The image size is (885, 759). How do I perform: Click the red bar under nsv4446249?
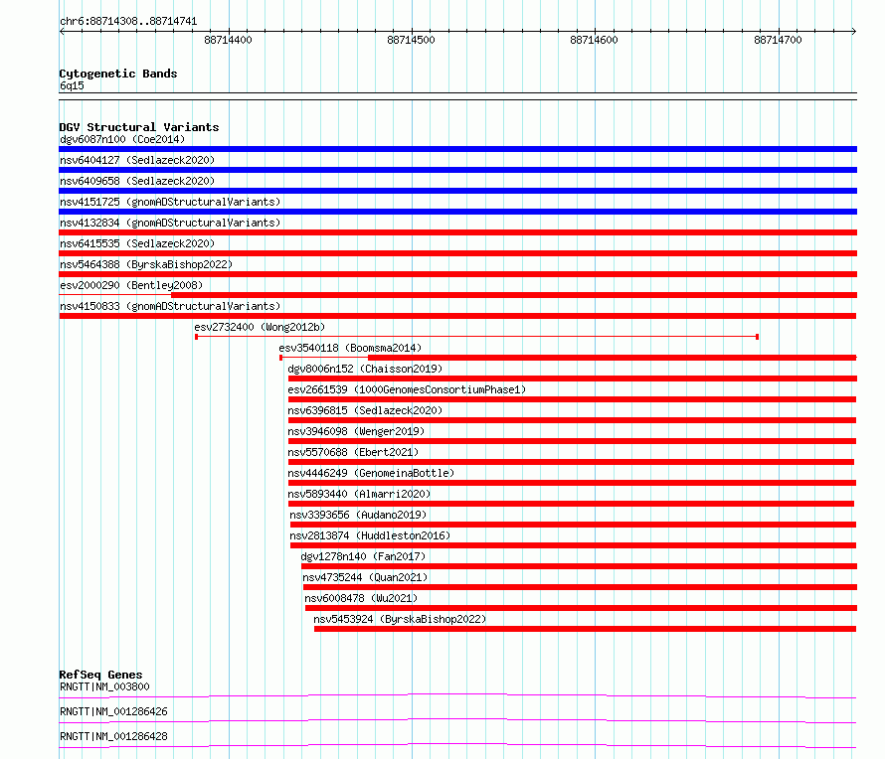coord(573,483)
